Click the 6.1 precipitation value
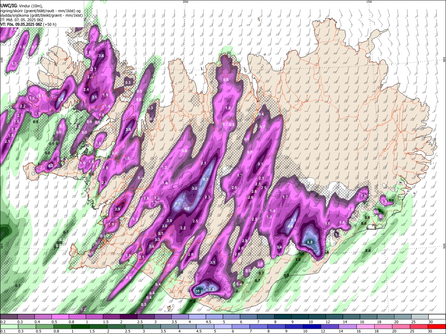This screenshot has height=334, width=446. [206, 180]
